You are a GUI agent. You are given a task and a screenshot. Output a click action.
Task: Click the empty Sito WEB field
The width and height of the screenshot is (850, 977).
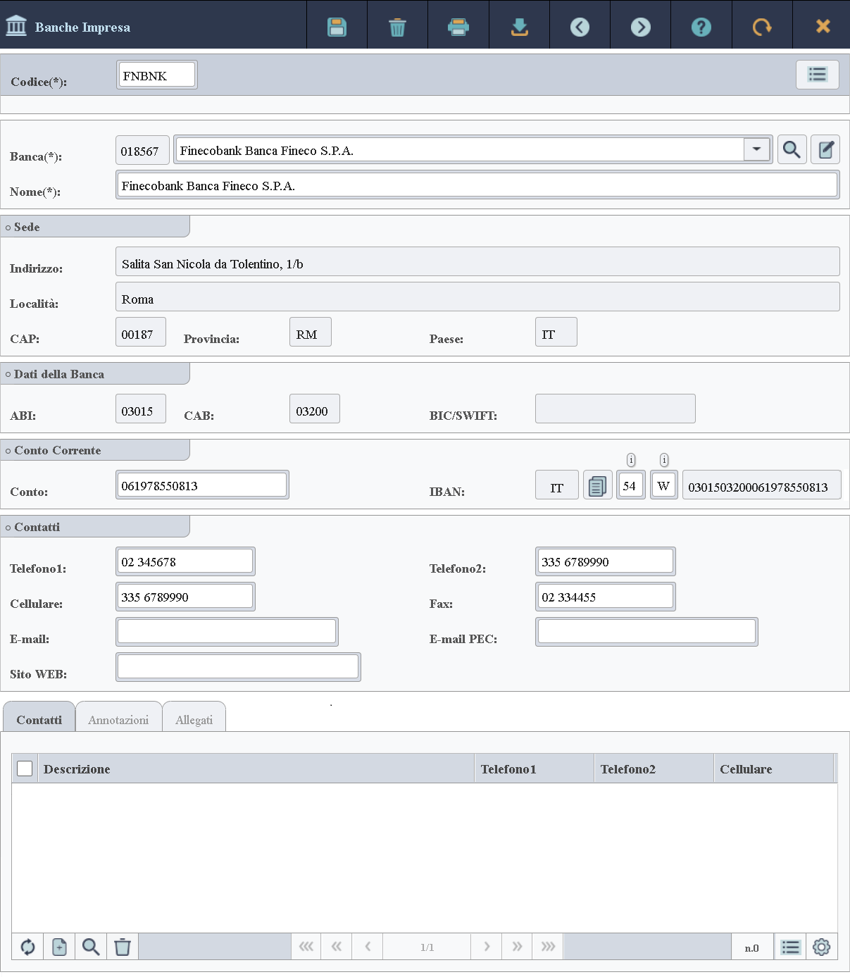point(238,667)
